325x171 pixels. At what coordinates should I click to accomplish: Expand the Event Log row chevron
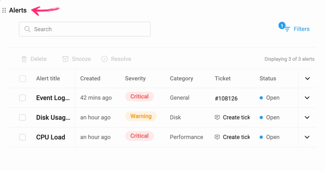[307, 98]
